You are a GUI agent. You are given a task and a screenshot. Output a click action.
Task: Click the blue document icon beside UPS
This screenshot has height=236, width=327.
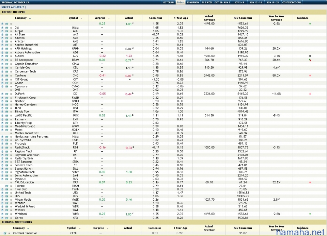click(x=2, y=196)
